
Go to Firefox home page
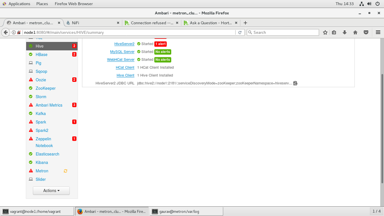355,32
